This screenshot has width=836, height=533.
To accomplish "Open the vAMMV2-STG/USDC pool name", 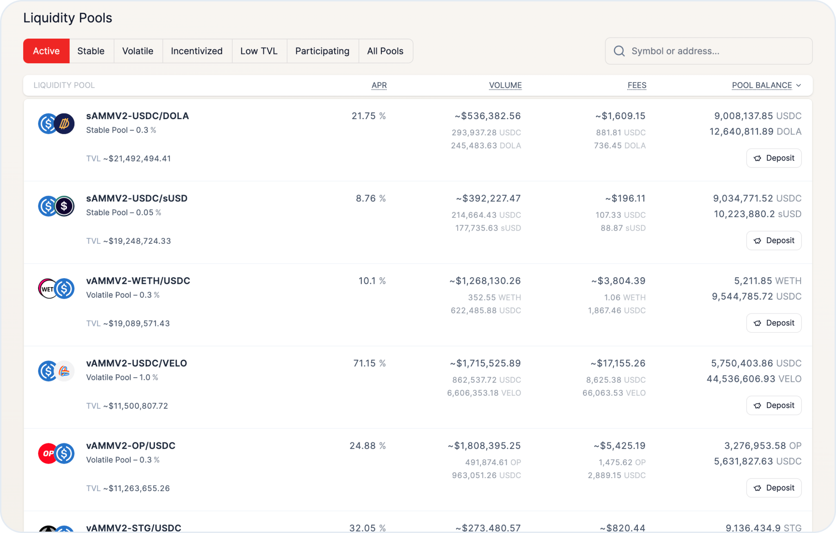I will click(134, 528).
